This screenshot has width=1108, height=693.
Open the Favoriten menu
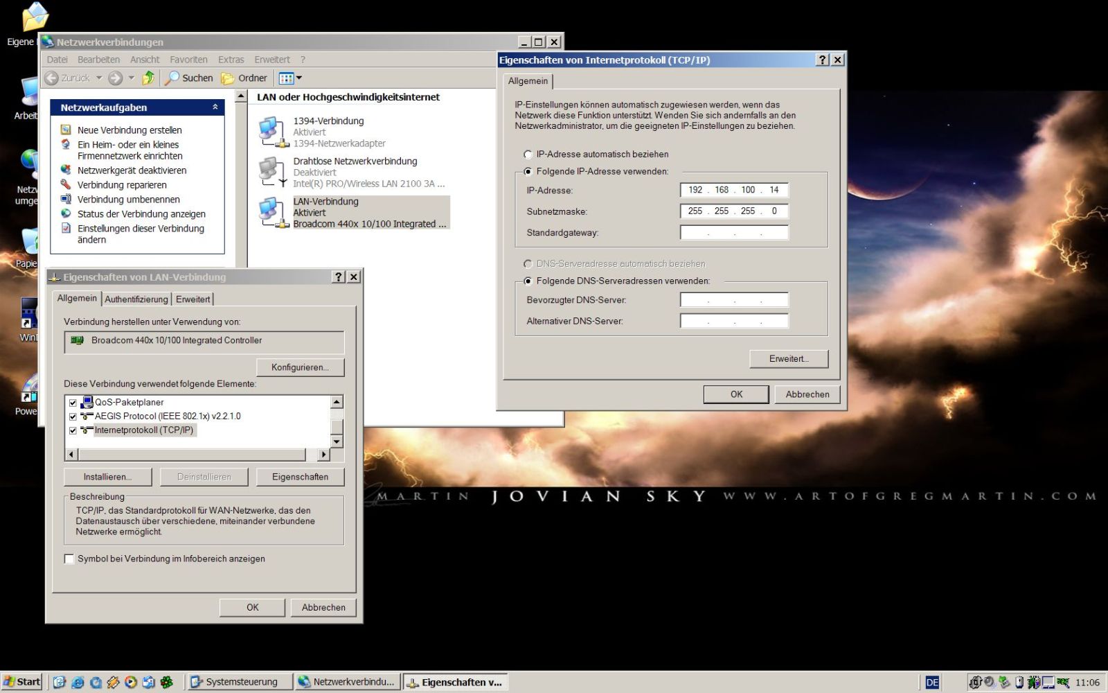[188, 60]
